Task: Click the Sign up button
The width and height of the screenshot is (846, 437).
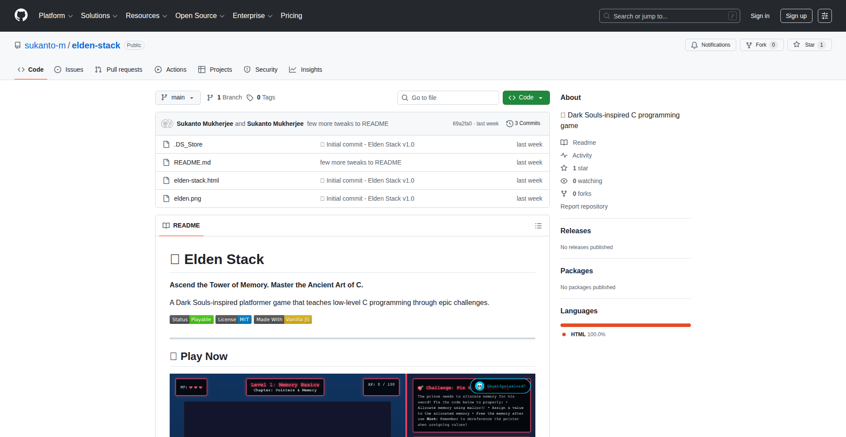Action: click(796, 15)
